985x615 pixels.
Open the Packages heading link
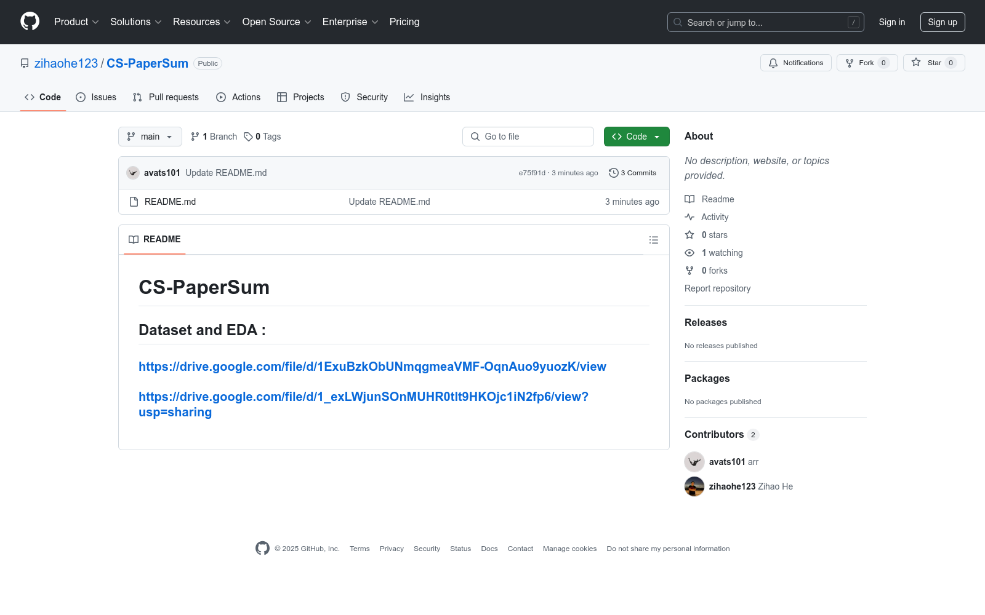707,378
